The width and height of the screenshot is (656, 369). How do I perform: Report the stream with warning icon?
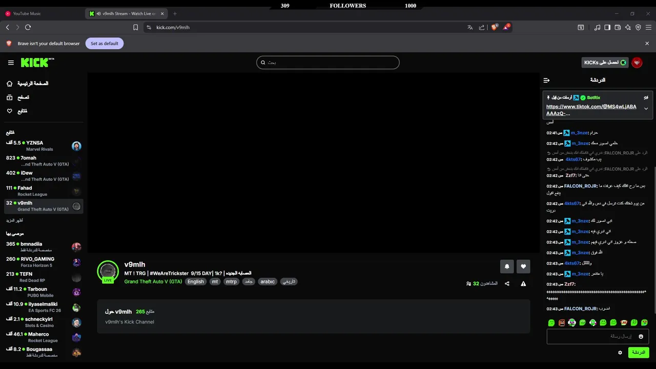pyautogui.click(x=523, y=283)
